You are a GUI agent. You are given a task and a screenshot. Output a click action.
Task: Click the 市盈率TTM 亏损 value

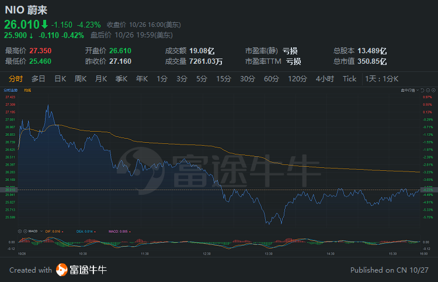point(294,61)
